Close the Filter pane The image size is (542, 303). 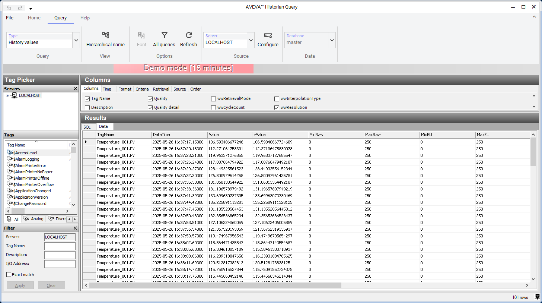click(75, 228)
